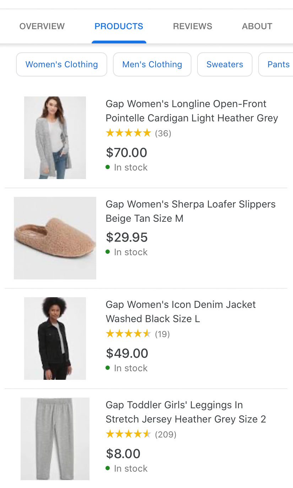View the Sherpa slipper product image
Screen dimensions: 293x488
pos(55,238)
